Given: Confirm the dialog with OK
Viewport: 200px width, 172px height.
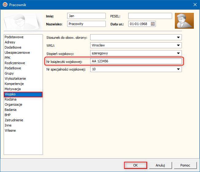Looking at the screenshot, I should point(135,165).
